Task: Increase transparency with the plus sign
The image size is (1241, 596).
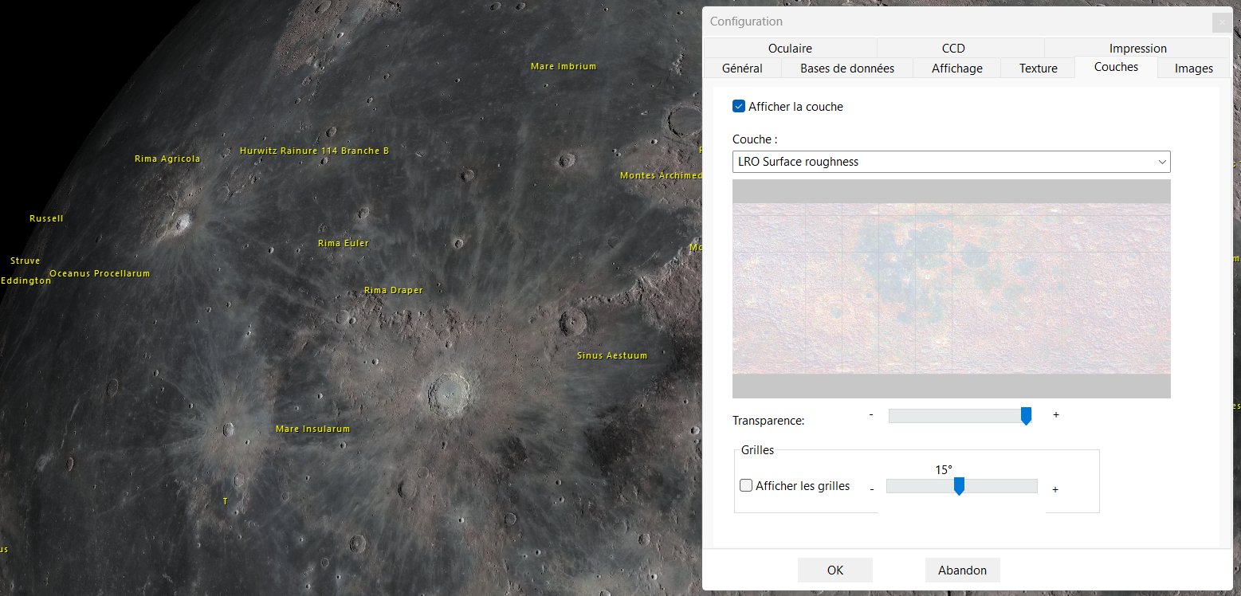Action: click(1056, 414)
